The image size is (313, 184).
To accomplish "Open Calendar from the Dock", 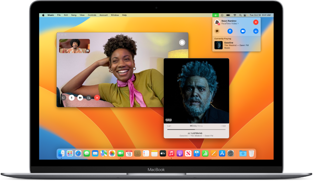I will tap(129, 153).
